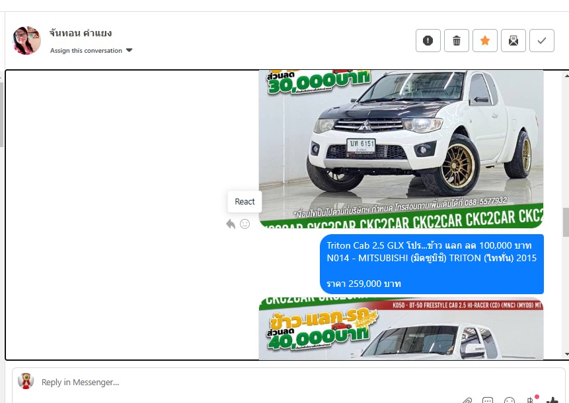Screen dimensions: 569x403
Task: Click chat scrollbar up arrow
Action: (x=566, y=76)
